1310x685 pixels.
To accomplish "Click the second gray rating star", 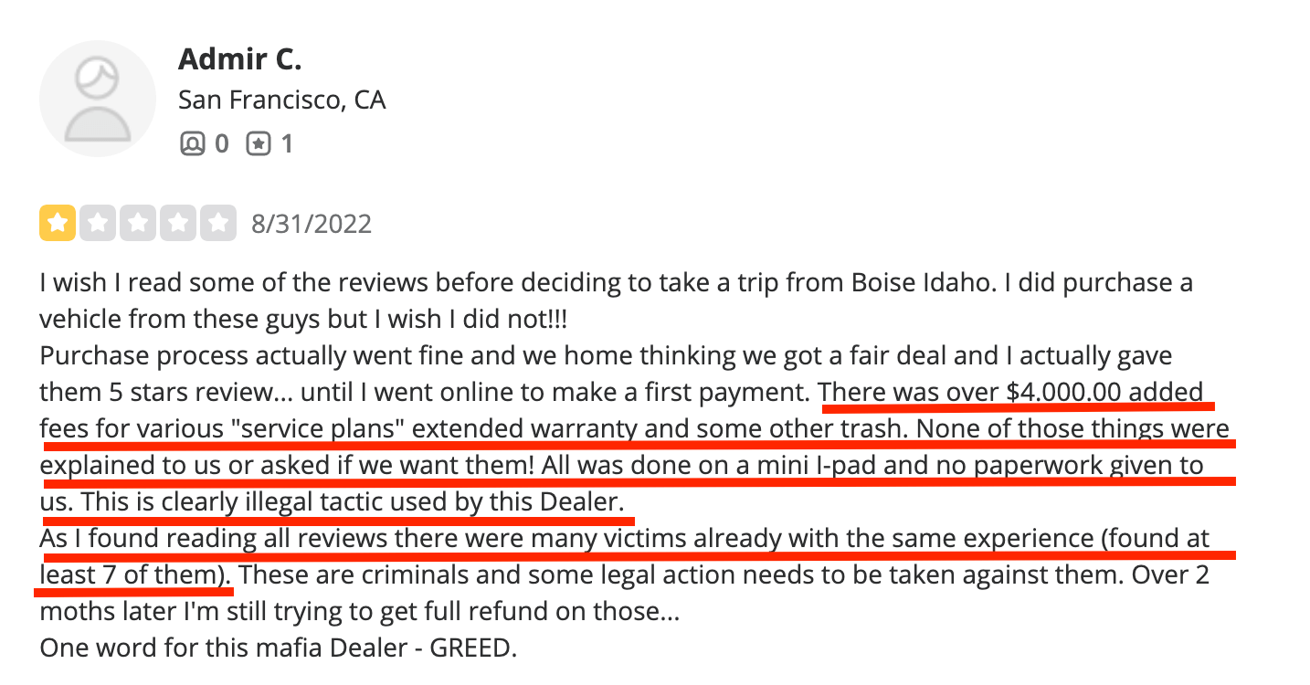I will pos(97,224).
